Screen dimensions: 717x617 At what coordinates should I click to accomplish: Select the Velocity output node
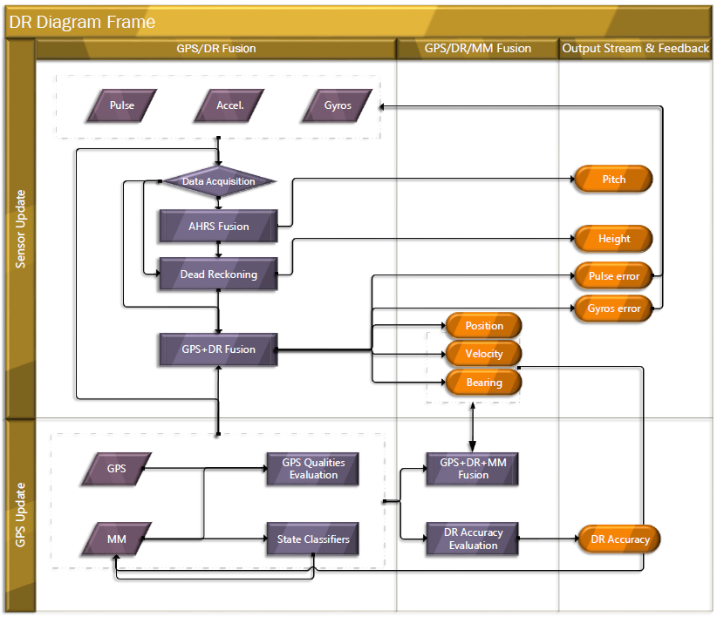coord(484,354)
